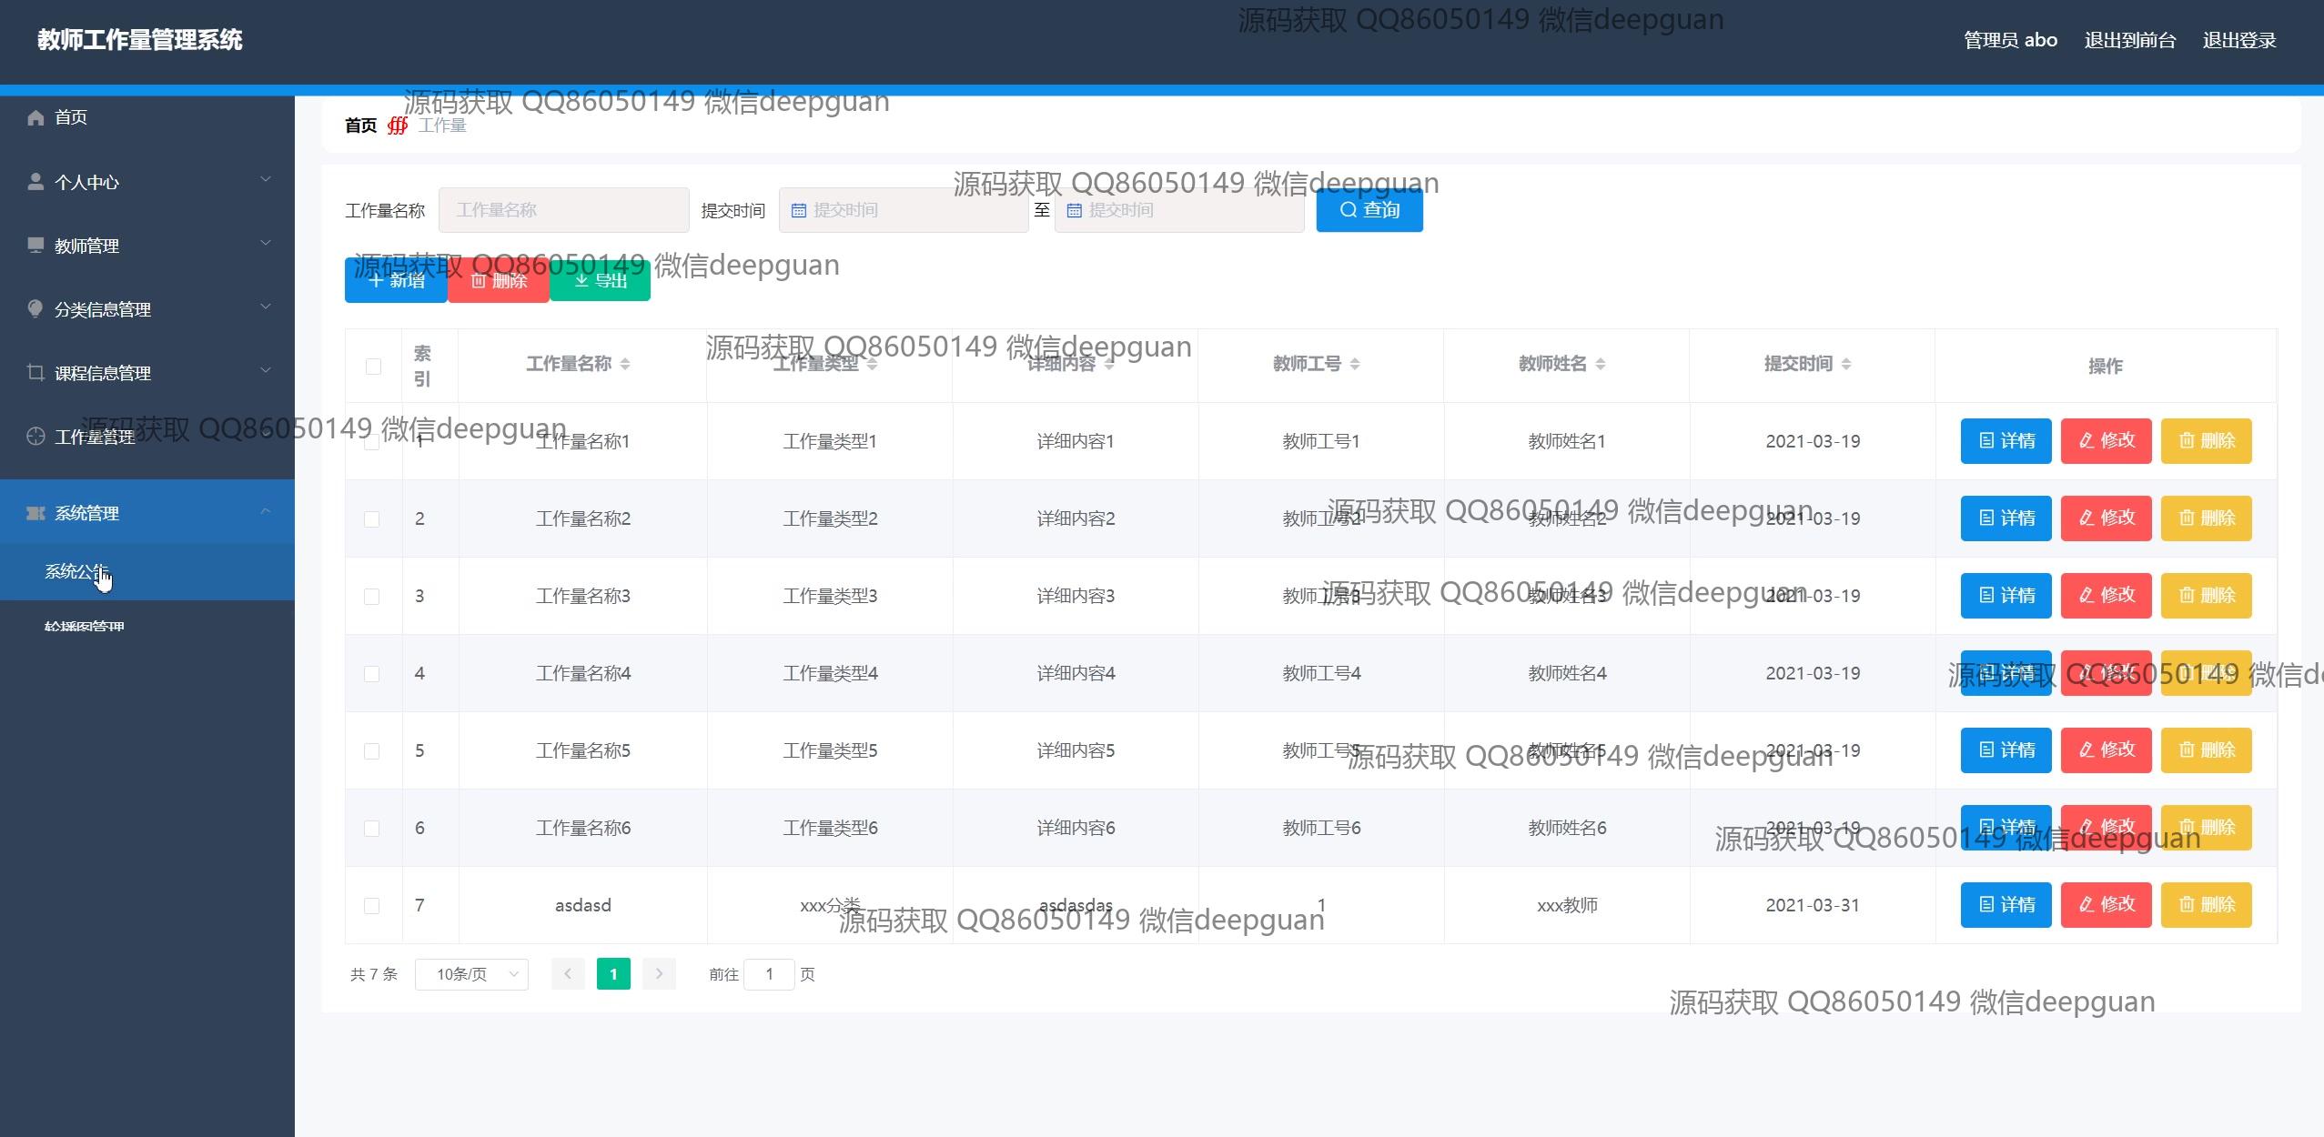Click 删除 for row 工作量名称1

(2206, 441)
